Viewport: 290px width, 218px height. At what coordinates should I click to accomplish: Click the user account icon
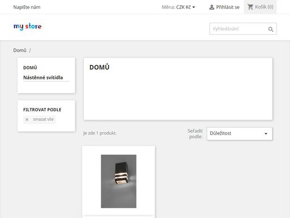pos(212,7)
